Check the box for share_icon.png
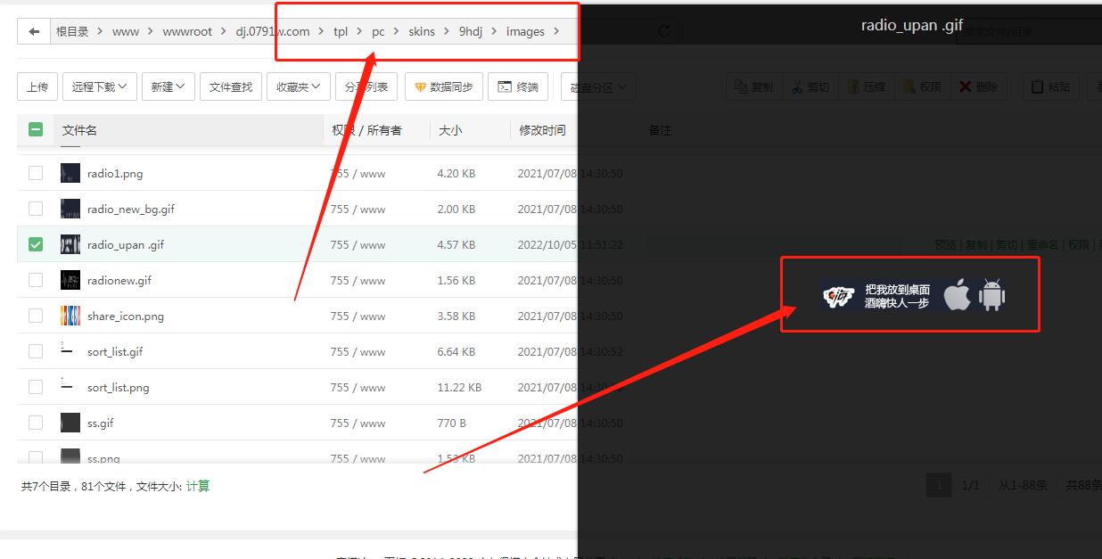The width and height of the screenshot is (1102, 559). coord(36,316)
